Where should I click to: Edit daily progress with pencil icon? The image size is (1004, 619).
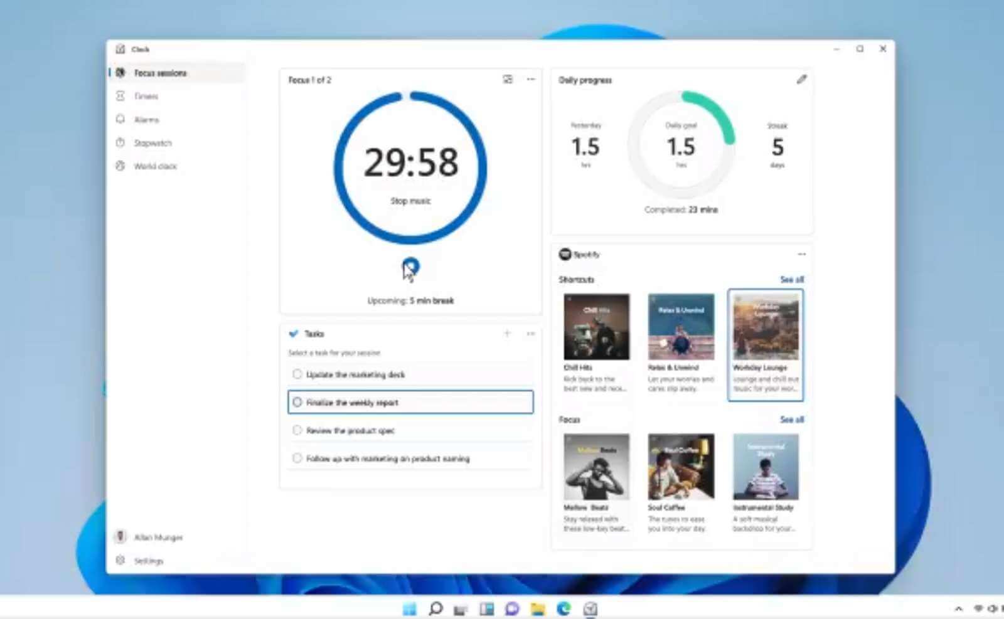[801, 80]
